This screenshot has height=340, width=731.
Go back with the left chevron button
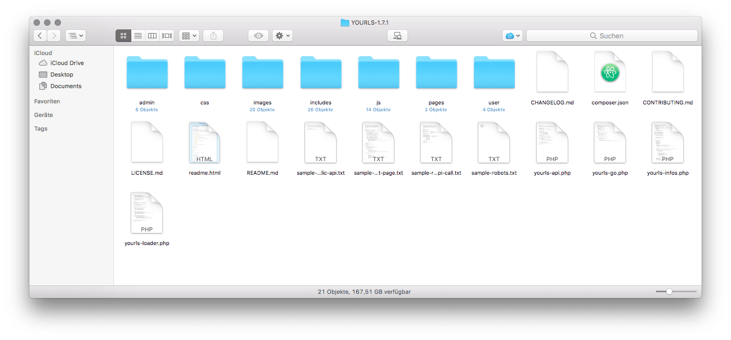point(40,36)
